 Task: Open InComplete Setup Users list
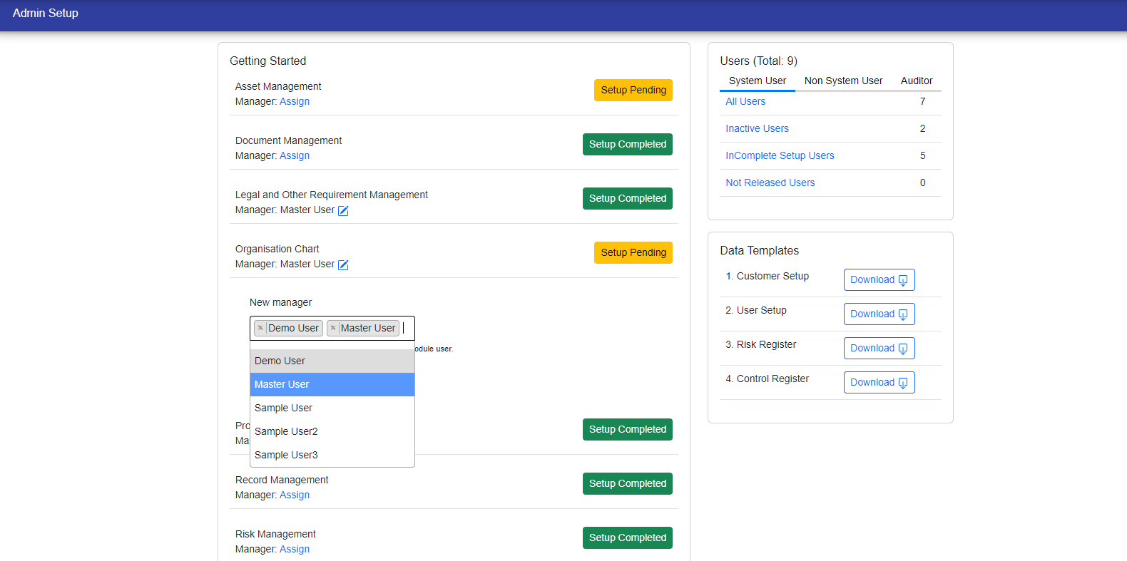(x=780, y=155)
